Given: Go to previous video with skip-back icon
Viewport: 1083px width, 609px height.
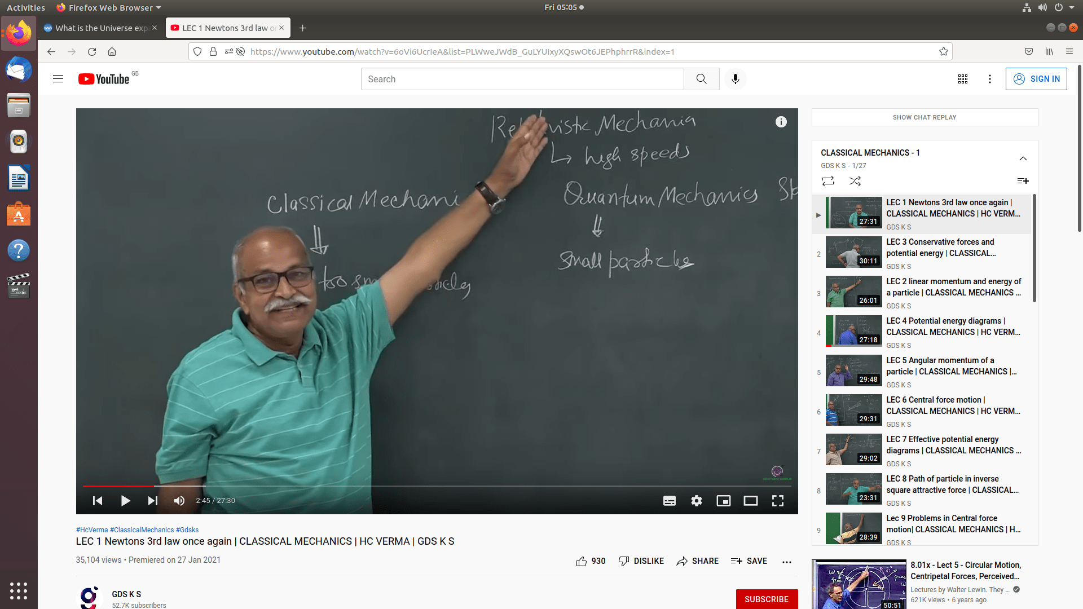Looking at the screenshot, I should point(98,501).
